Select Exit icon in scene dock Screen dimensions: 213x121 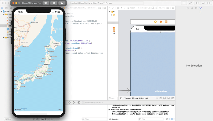(166, 22)
